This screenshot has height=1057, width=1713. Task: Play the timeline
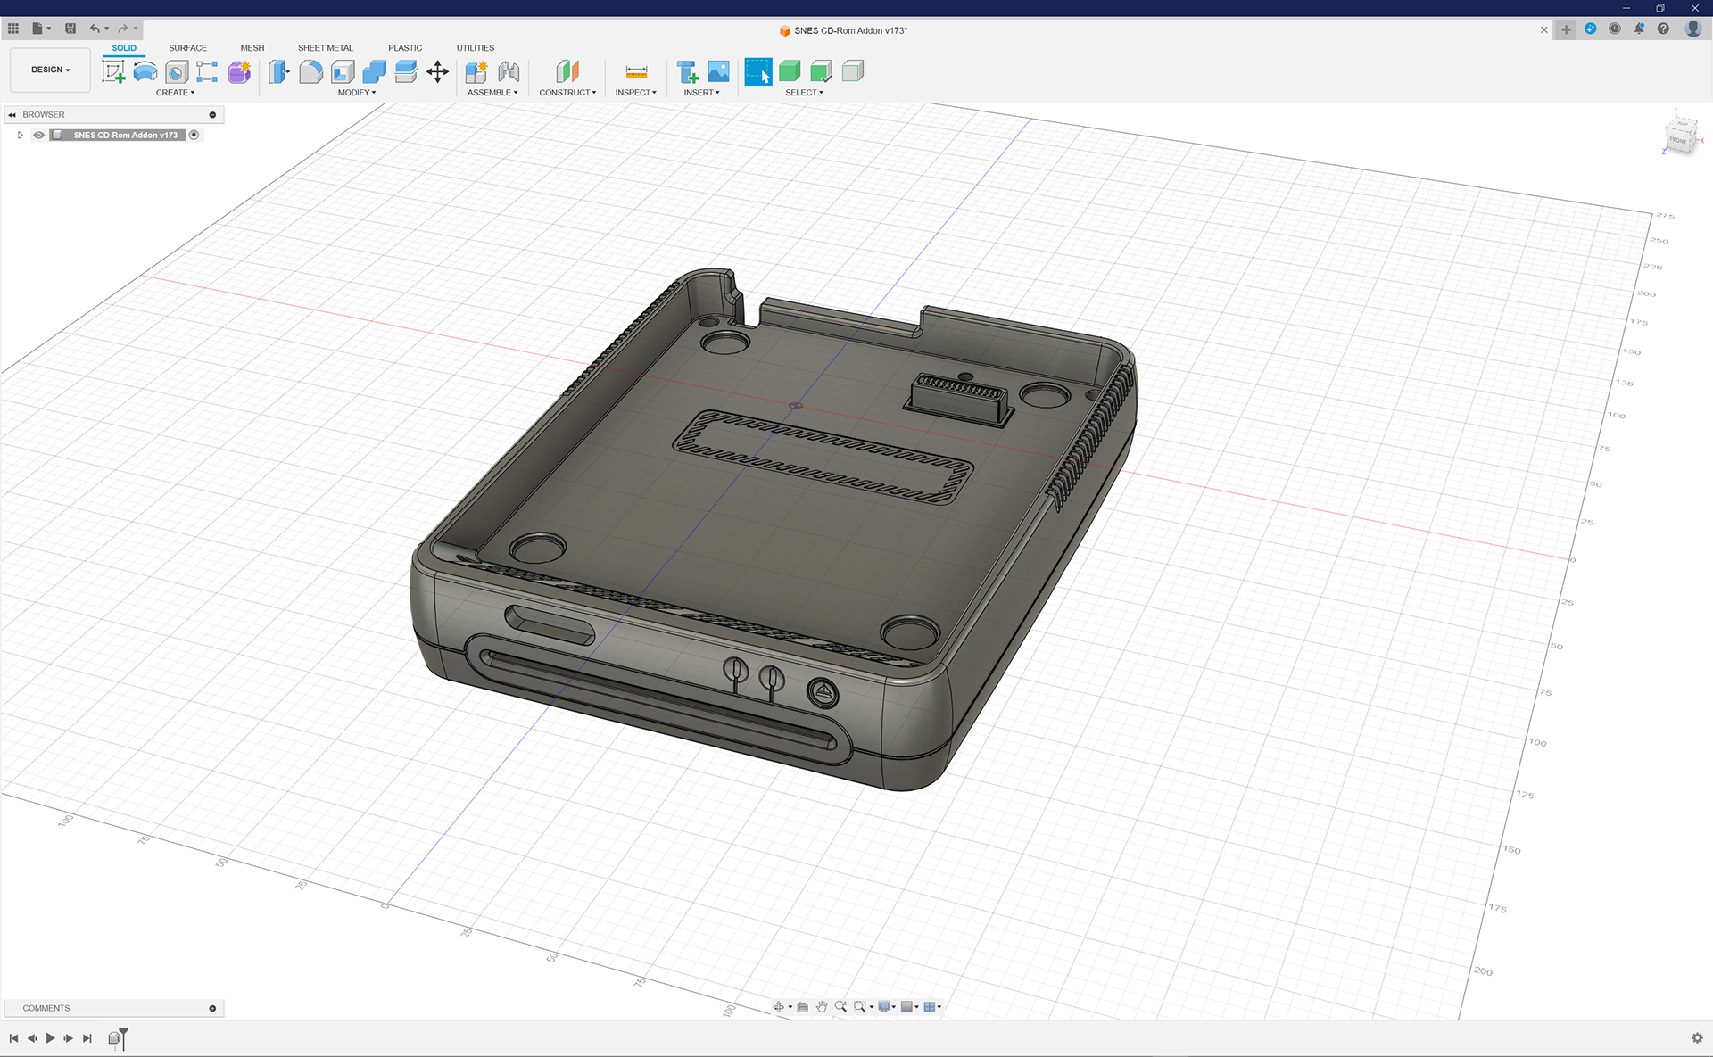(51, 1038)
